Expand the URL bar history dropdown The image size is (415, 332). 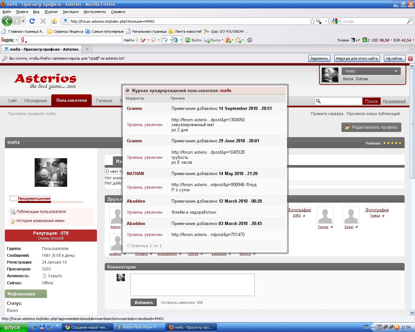click(326, 21)
